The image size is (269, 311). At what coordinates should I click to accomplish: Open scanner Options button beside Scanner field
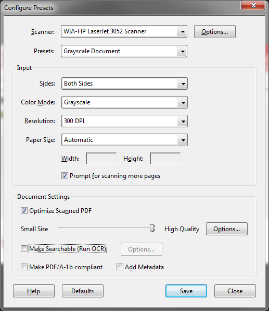[x=214, y=31]
